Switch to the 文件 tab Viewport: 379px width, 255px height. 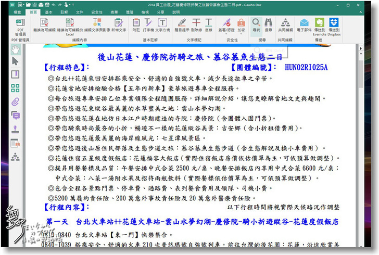tap(80, 12)
